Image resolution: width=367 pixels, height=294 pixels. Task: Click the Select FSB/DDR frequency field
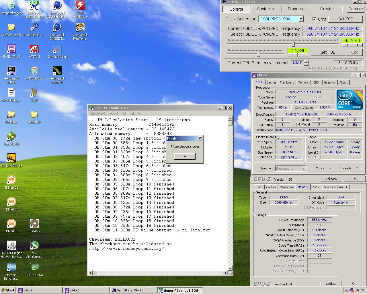click(x=333, y=34)
